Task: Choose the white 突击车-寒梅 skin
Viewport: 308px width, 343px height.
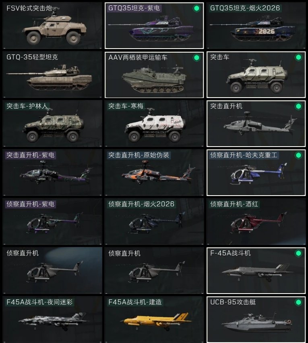Action: pos(154,124)
